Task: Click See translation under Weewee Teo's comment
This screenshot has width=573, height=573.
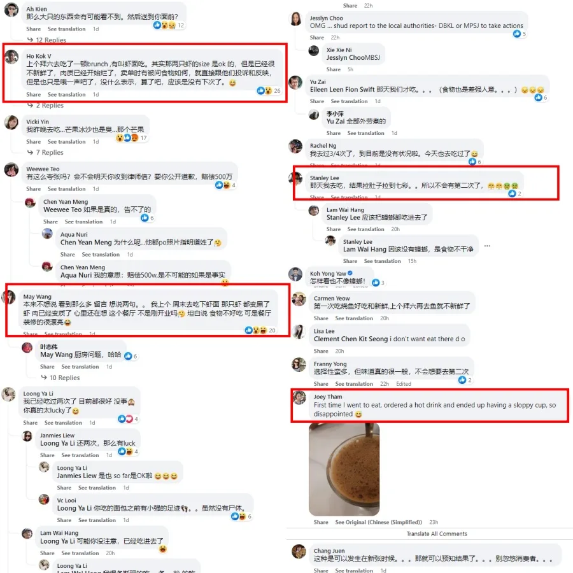Action: point(66,189)
